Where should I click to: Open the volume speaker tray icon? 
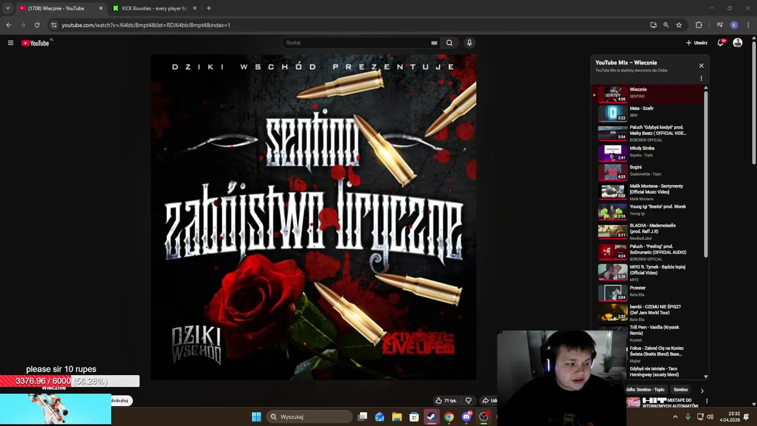710,417
